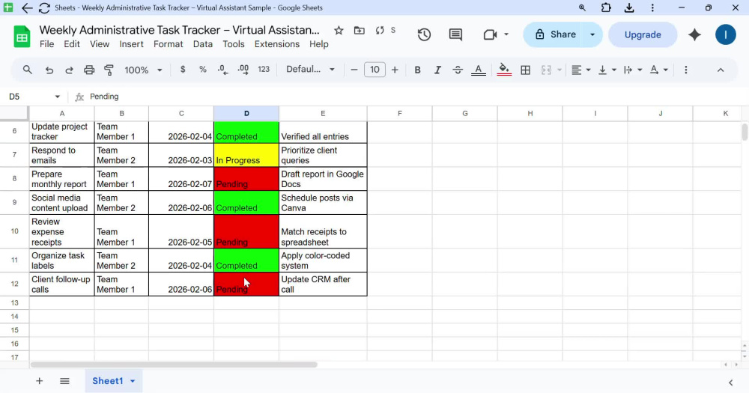Viewport: 749px width, 393px height.
Task: Print the spreadsheet
Action: click(89, 70)
